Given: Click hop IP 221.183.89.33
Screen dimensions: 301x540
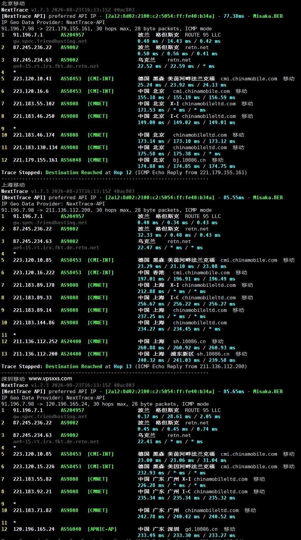Looking at the screenshot, I should coord(32,297).
